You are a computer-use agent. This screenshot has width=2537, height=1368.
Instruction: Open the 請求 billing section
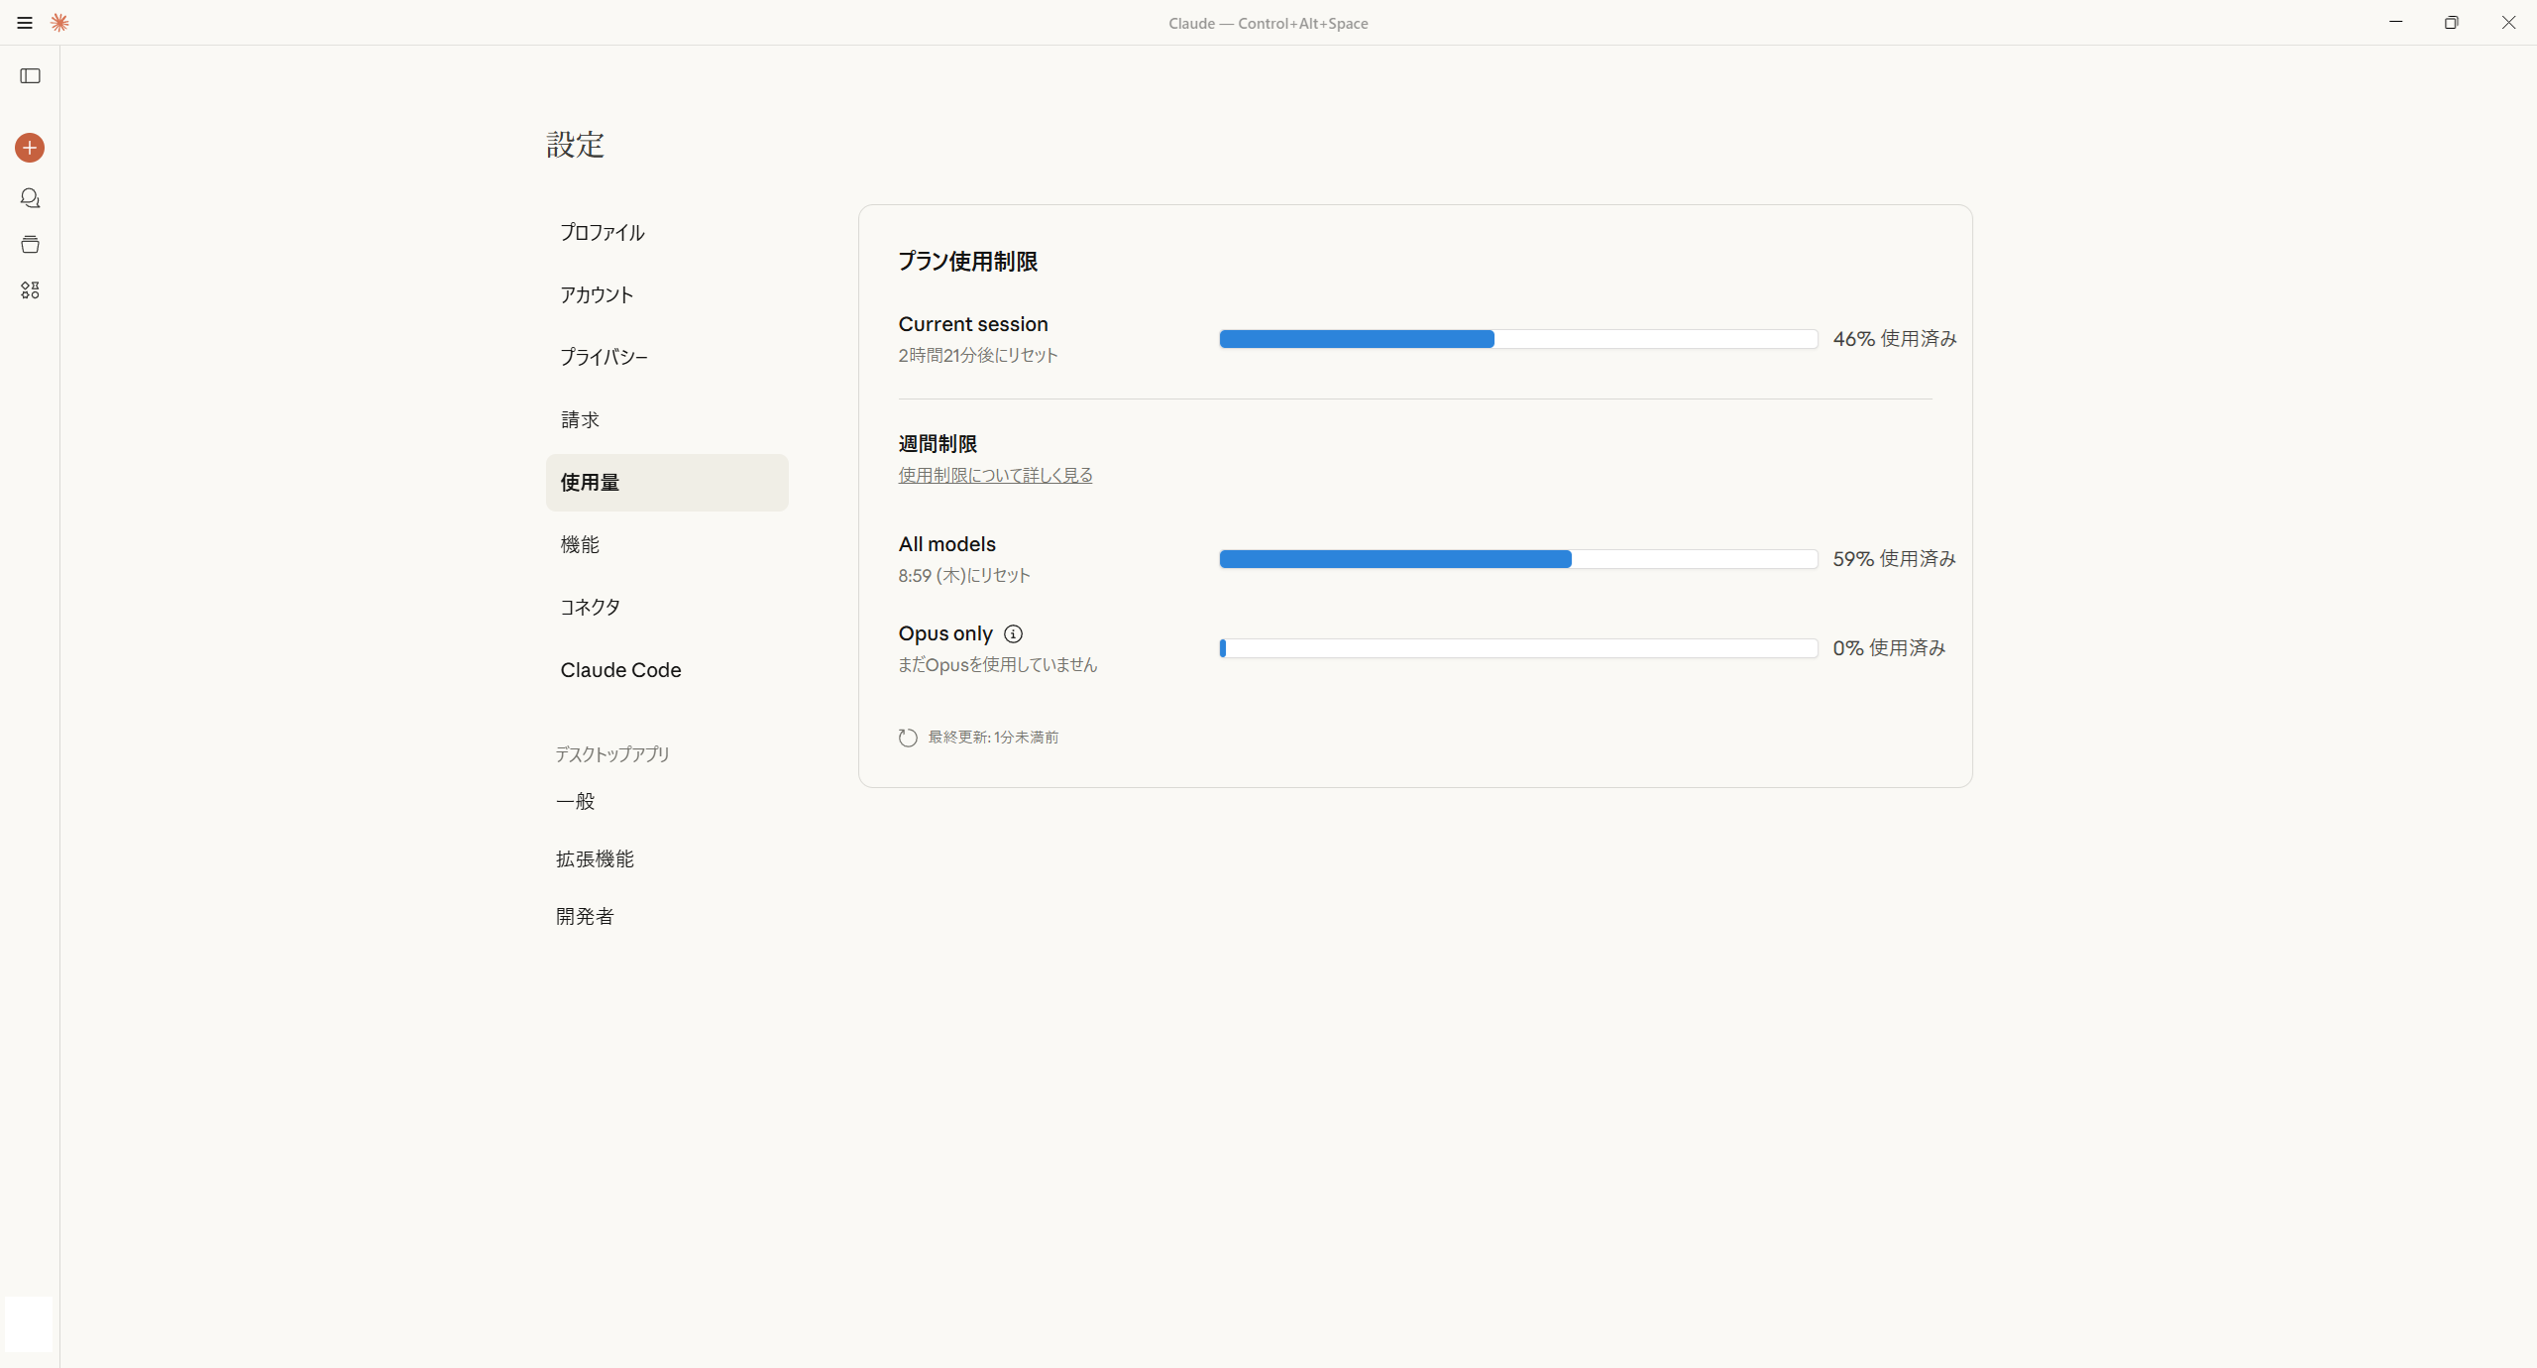(581, 419)
